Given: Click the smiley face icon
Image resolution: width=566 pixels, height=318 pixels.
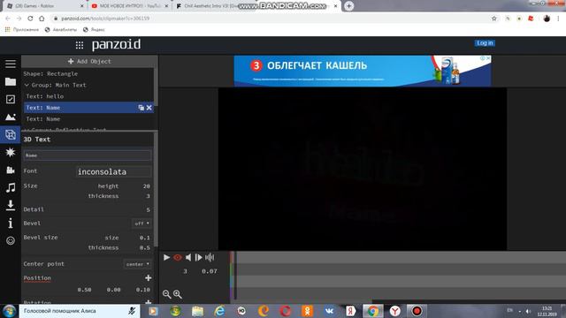Looking at the screenshot, I should pyautogui.click(x=11, y=240).
